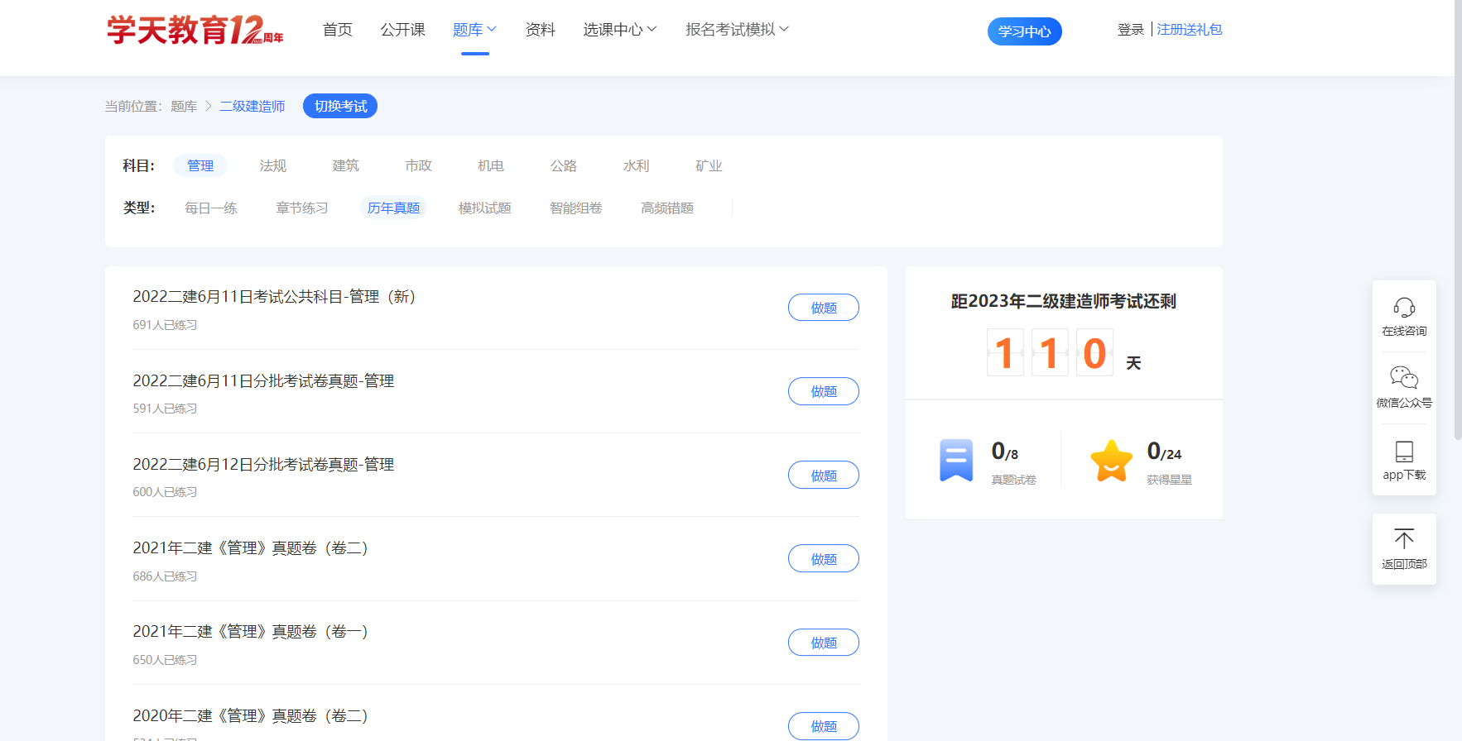
Task: Click 做题 for 2022二建6月11日分批考试卷真题
Action: coord(824,391)
